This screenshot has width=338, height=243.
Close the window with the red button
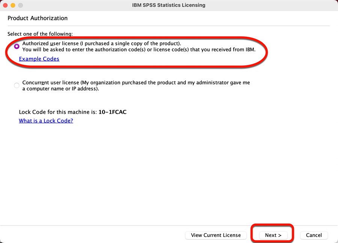5,5
